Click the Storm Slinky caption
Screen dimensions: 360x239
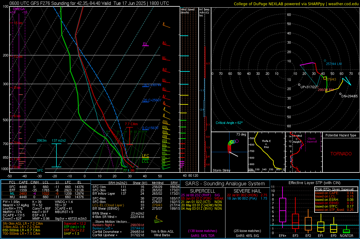click(x=221, y=170)
